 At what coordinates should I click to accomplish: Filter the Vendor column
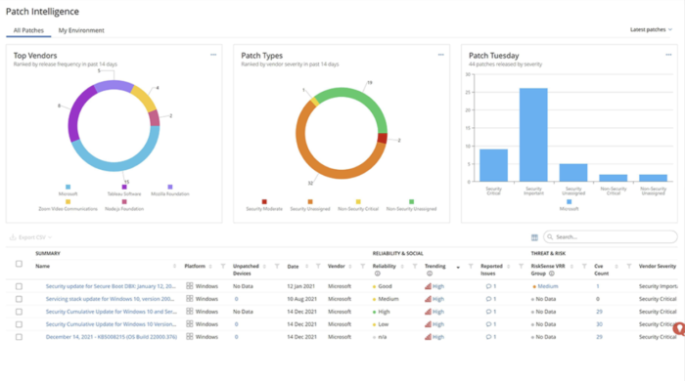[x=363, y=266]
